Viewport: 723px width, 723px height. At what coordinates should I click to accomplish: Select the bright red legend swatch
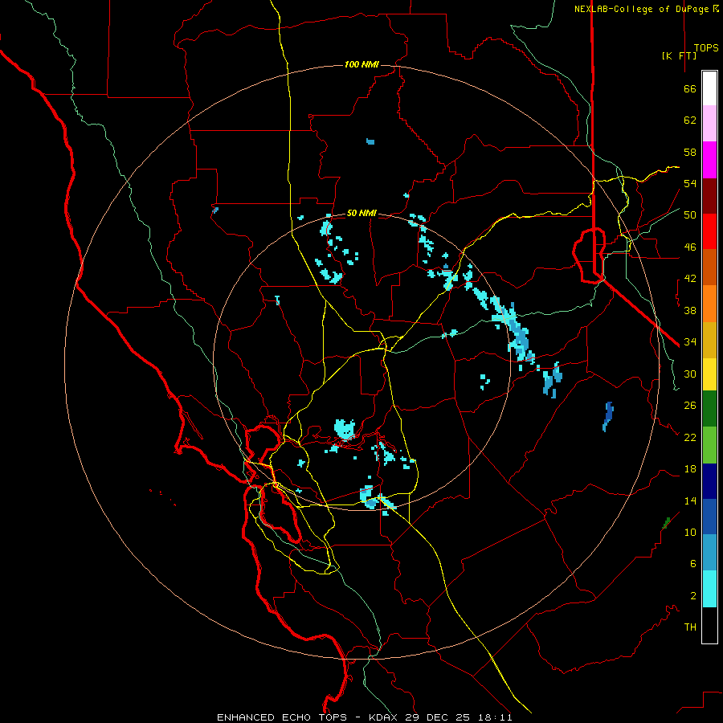[x=709, y=231]
